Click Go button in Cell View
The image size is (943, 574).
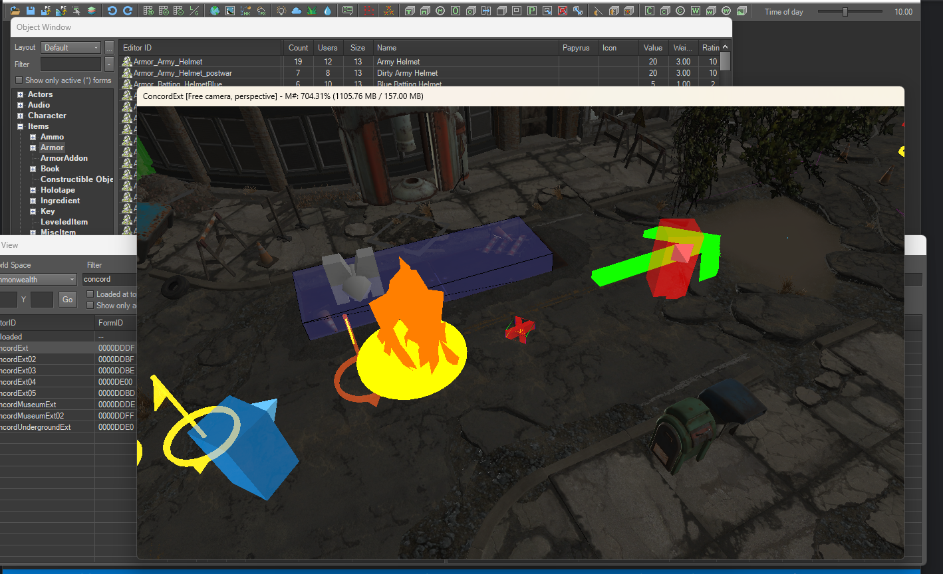click(x=68, y=300)
